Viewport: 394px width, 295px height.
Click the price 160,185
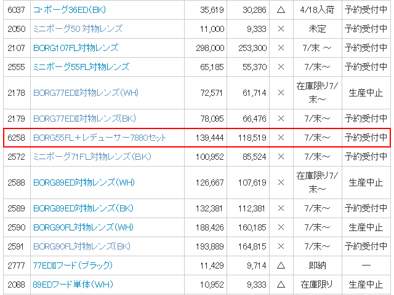coord(252,227)
